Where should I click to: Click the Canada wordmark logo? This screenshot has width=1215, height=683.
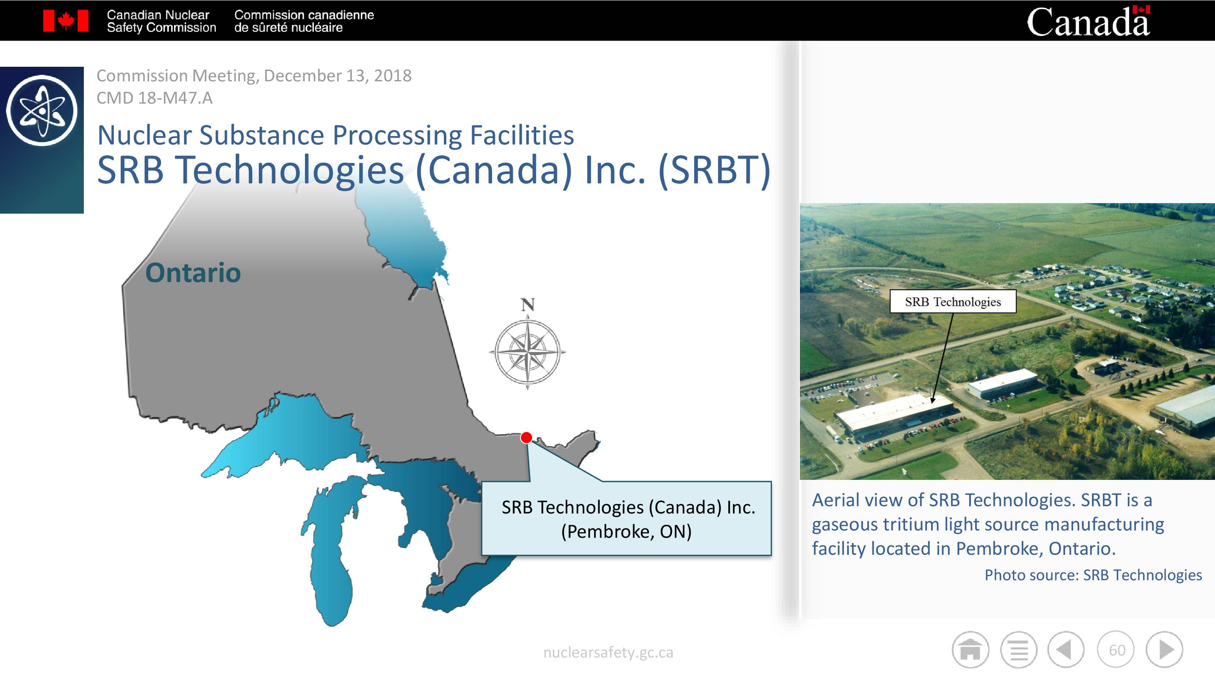[1089, 21]
